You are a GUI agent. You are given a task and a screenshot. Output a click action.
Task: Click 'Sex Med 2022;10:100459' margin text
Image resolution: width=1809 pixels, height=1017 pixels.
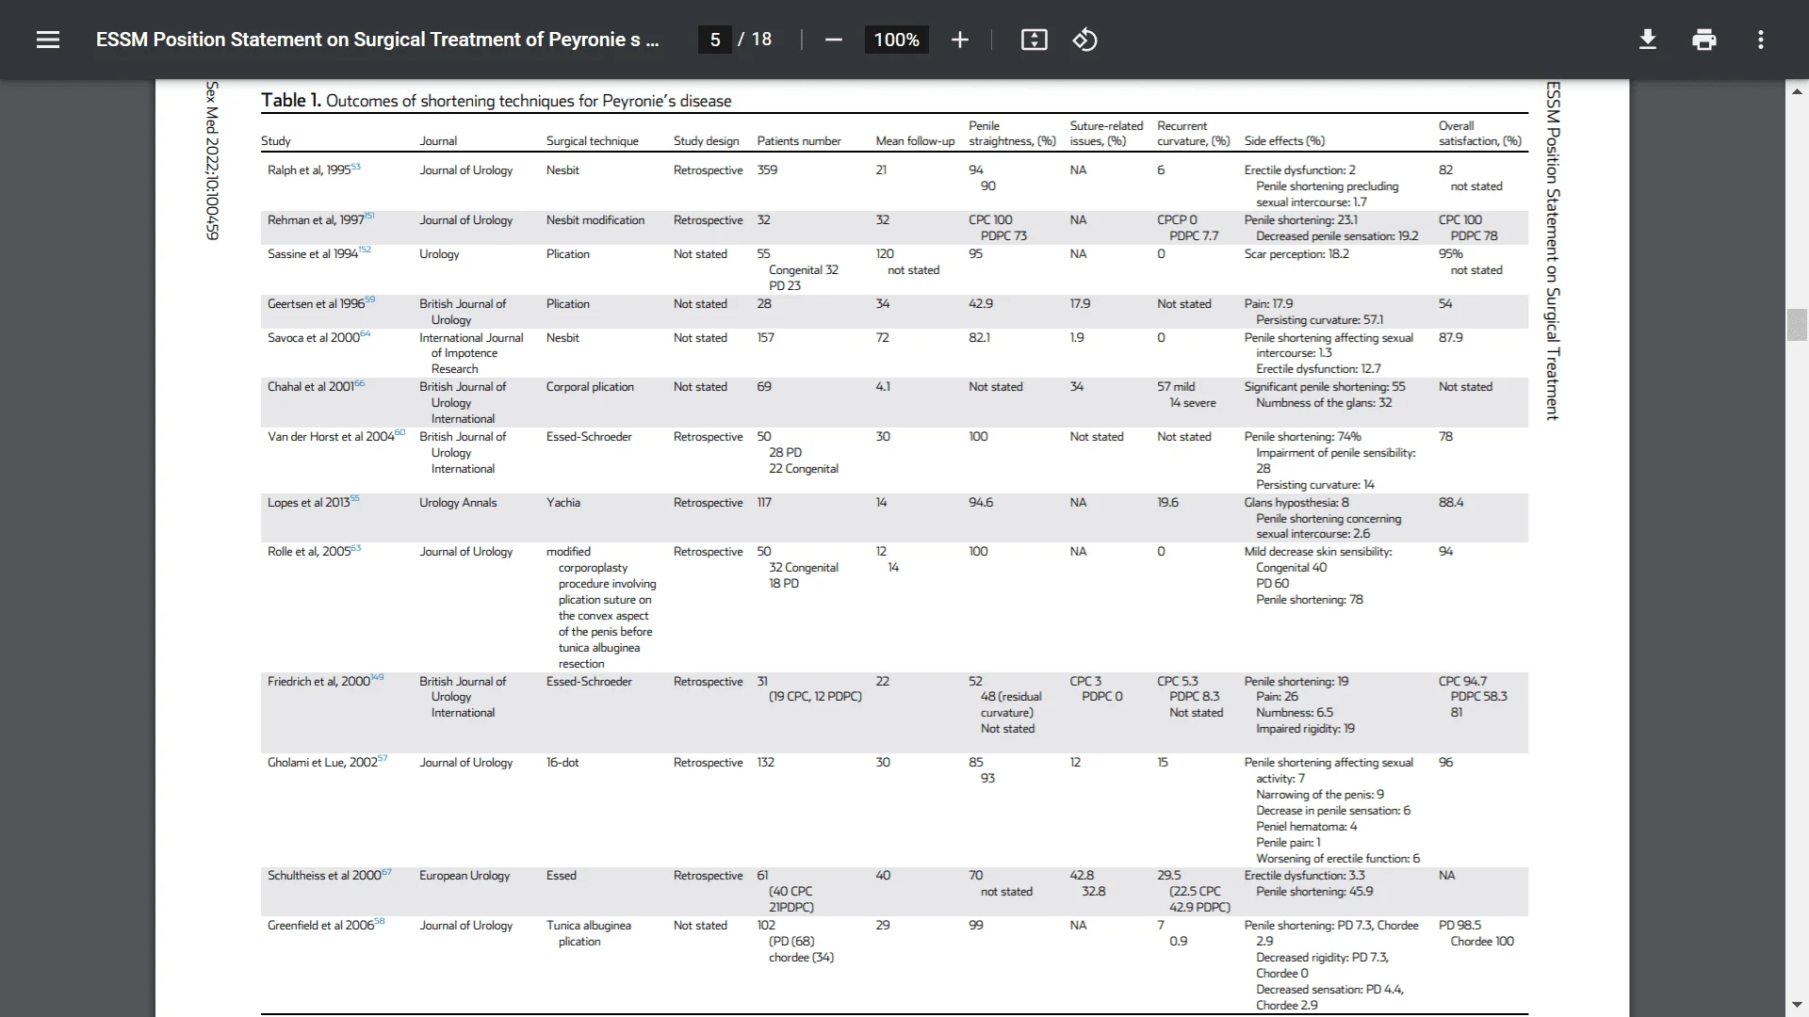pyautogui.click(x=212, y=160)
